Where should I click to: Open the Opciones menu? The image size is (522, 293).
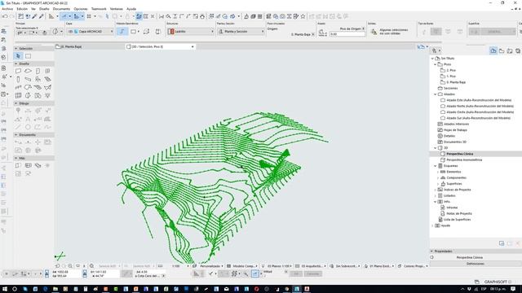pyautogui.click(x=81, y=9)
